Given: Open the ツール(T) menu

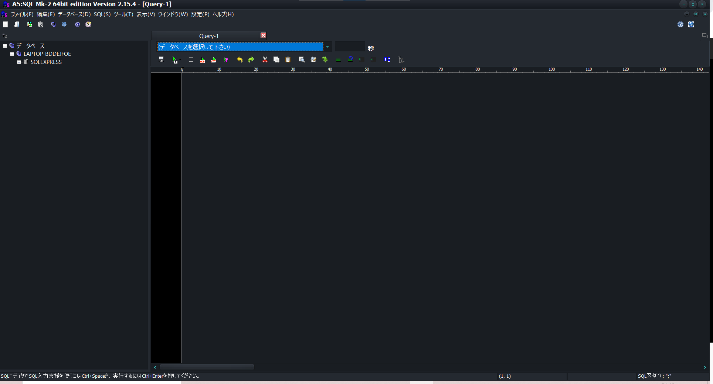Looking at the screenshot, I should [123, 14].
